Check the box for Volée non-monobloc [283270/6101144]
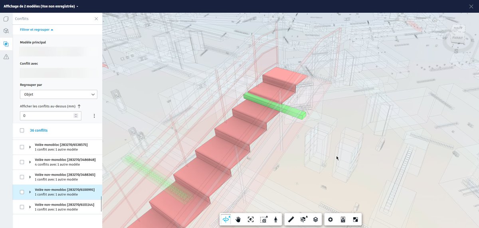 click(22, 207)
